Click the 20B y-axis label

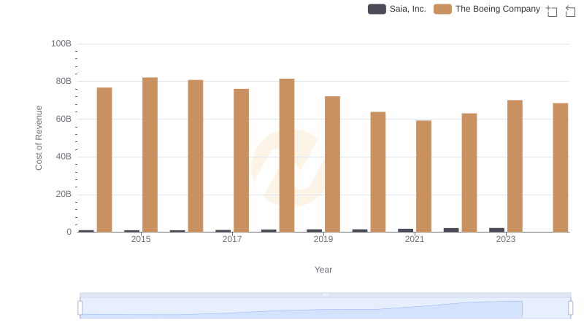(64, 194)
